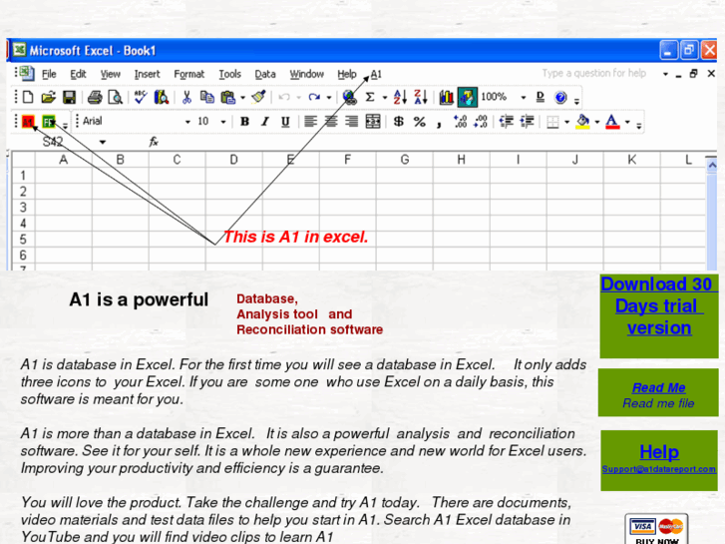The height and width of the screenshot is (544, 725).
Task: Open the Data menu
Action: point(265,74)
